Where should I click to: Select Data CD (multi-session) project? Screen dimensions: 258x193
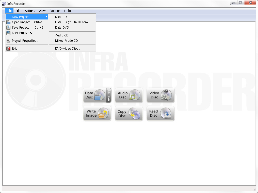[x=72, y=22]
